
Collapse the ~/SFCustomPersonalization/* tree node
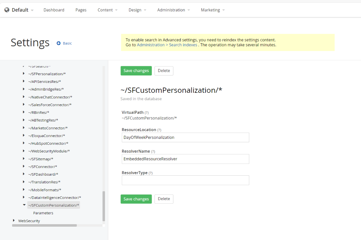point(24,205)
